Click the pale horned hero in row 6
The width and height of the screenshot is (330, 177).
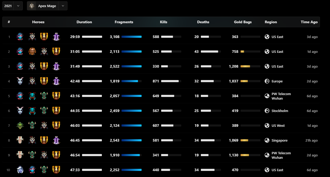click(20, 111)
